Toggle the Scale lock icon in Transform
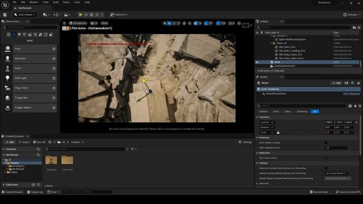 tap(278, 133)
